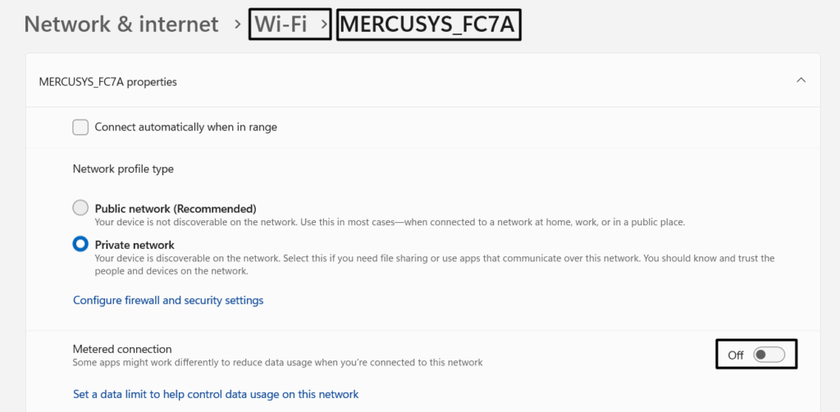The height and width of the screenshot is (412, 840).
Task: Click the Public network description text
Action: 390,222
